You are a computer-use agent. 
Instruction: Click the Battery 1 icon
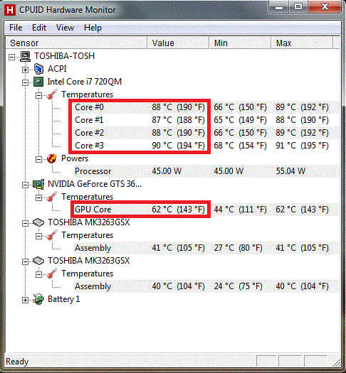click(x=38, y=300)
